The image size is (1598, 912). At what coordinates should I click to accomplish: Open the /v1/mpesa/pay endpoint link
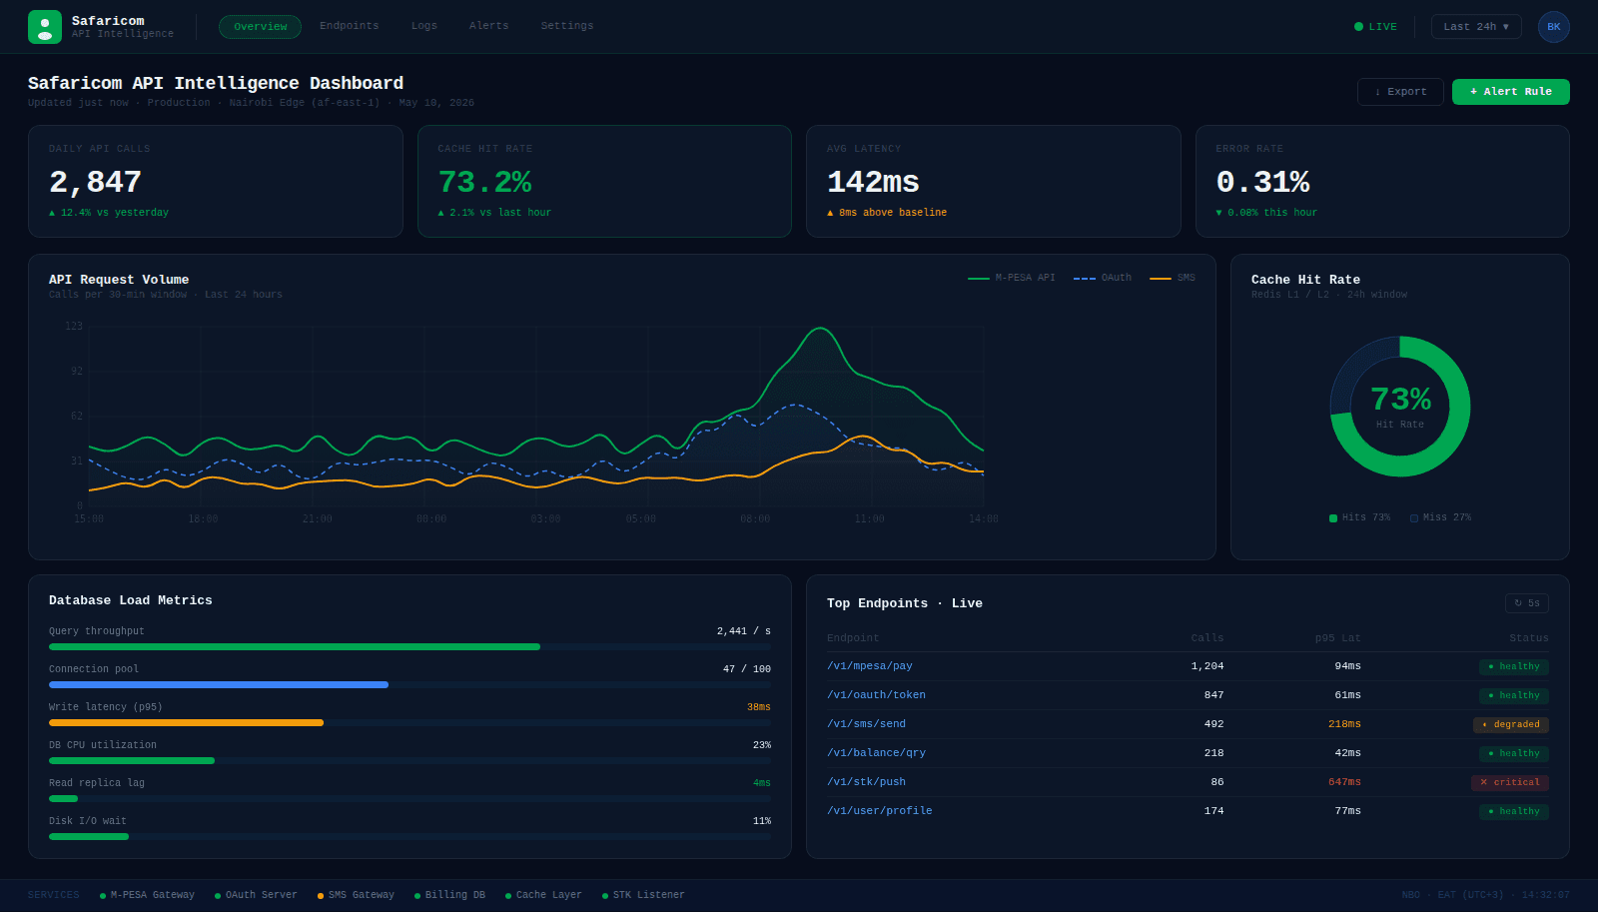tap(870, 666)
